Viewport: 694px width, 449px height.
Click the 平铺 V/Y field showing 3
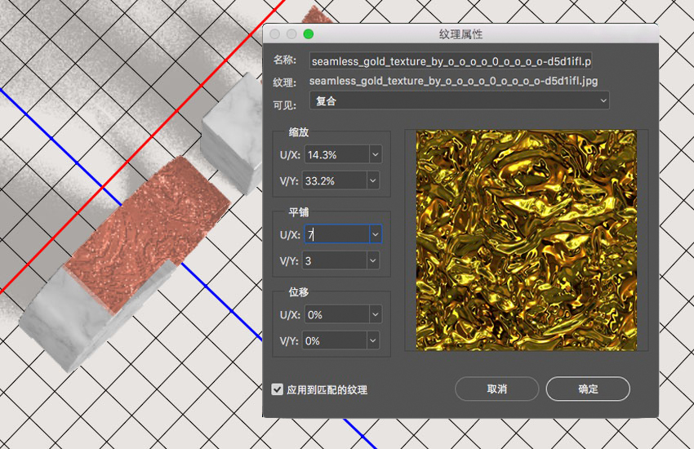click(x=335, y=261)
